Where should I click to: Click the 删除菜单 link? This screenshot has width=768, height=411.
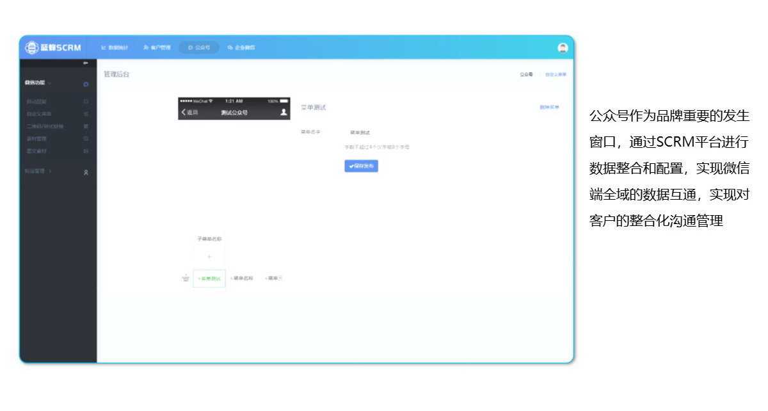pos(548,107)
